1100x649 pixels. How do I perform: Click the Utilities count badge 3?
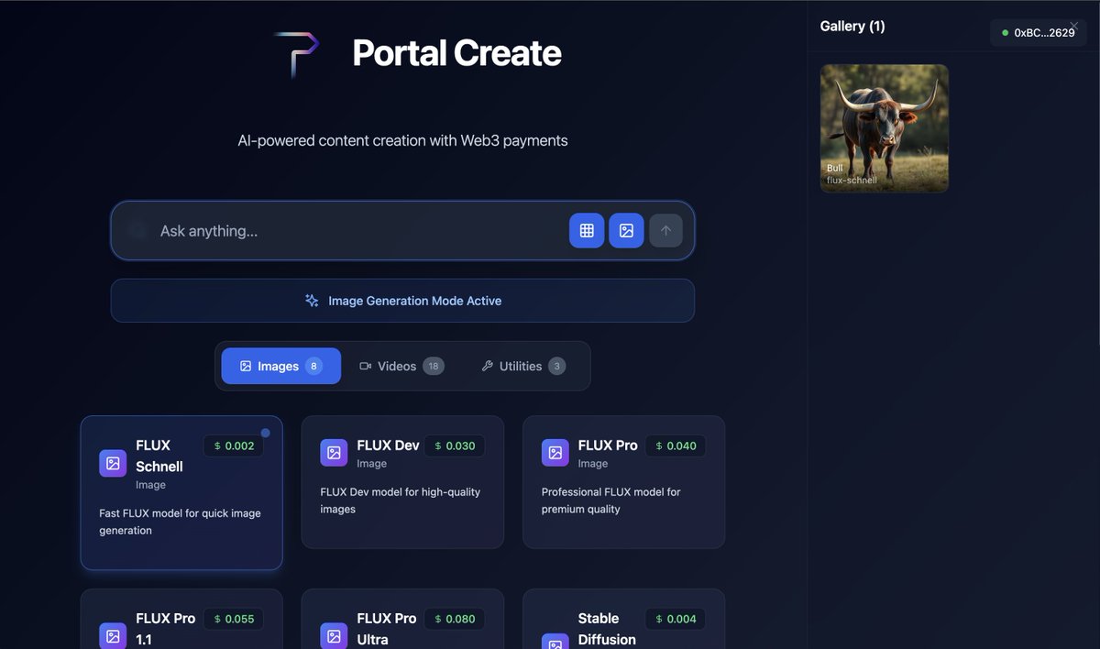556,366
